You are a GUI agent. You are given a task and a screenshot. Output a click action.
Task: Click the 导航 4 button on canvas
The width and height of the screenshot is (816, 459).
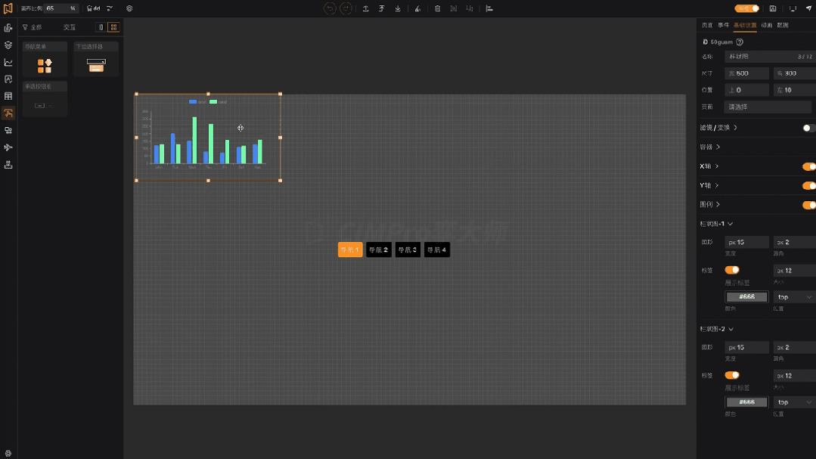pos(437,250)
